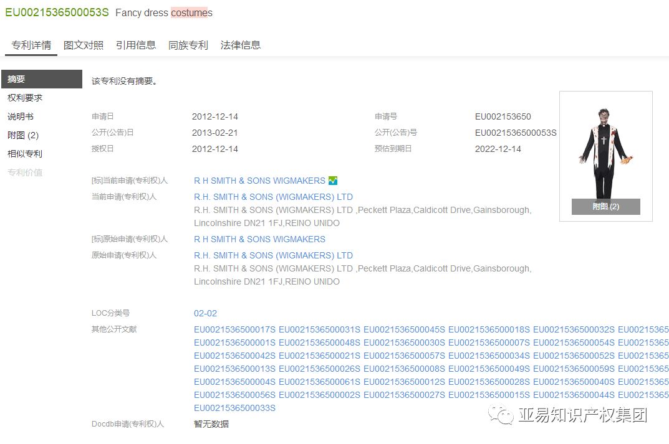
Task: Jump to 权利要求 section in sidebar
Action: coord(25,98)
